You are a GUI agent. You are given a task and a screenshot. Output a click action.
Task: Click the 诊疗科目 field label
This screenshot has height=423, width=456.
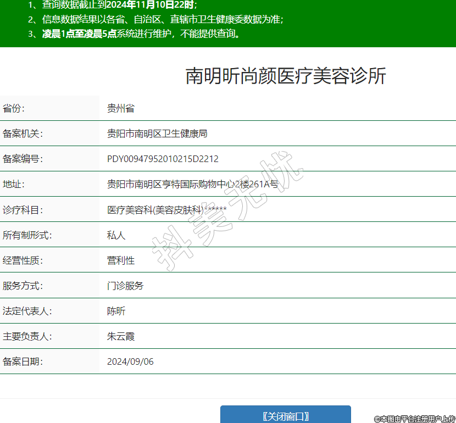[x=23, y=210]
